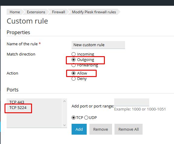The height and width of the screenshot is (144, 174).
Task: Click the rule name input field
Action: tap(98, 45)
